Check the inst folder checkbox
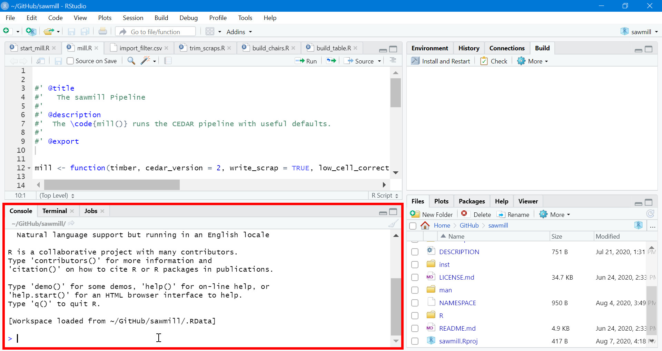The height and width of the screenshot is (351, 662). (415, 265)
